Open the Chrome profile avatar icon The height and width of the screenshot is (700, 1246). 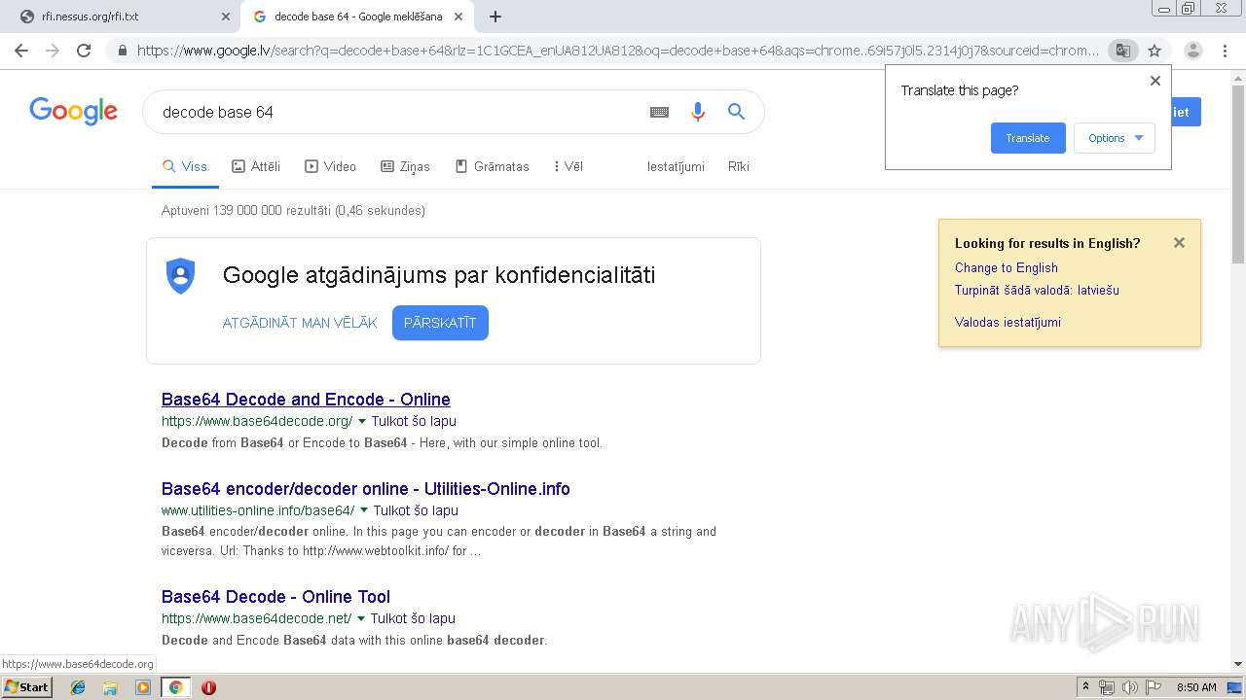pos(1192,51)
